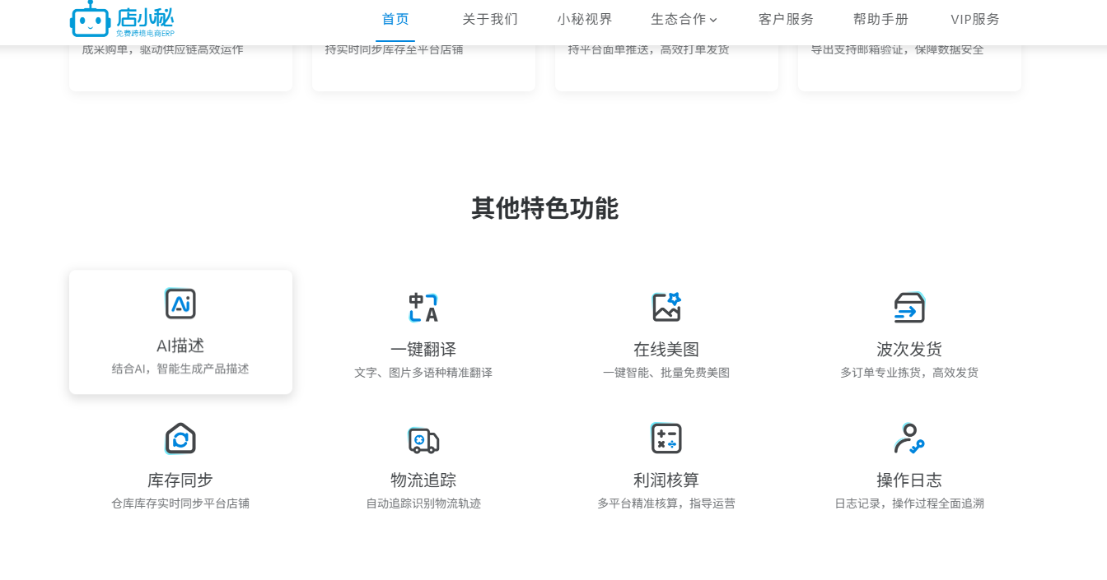The image size is (1107, 580).
Task: Click the AI描述 title text
Action: (180, 346)
